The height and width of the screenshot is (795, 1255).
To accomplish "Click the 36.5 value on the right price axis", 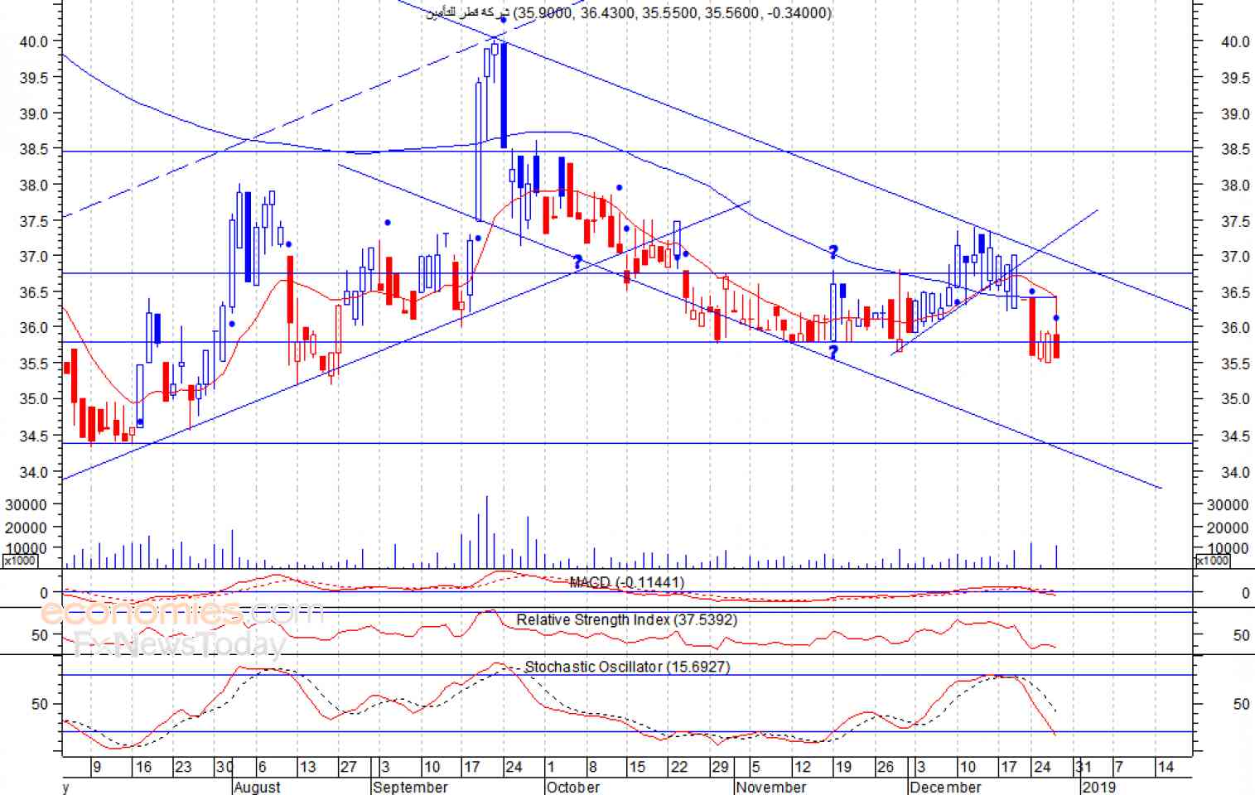I will (x=1235, y=293).
